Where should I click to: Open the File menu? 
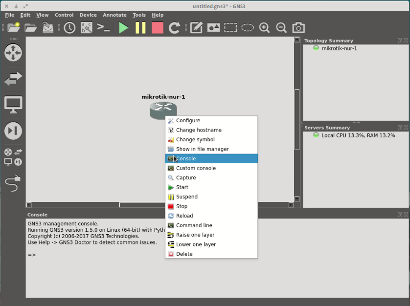[9, 15]
